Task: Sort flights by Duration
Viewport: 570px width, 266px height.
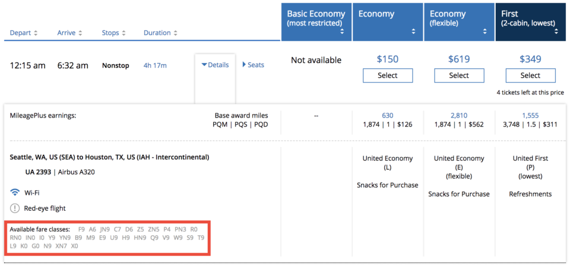Action: coord(160,33)
